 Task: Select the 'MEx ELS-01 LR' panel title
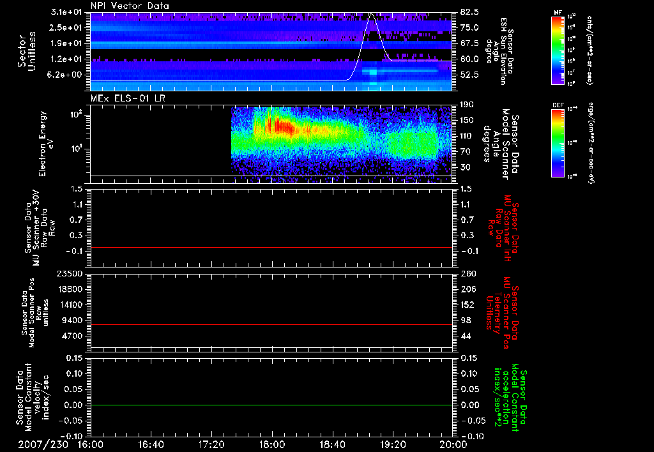(x=128, y=98)
